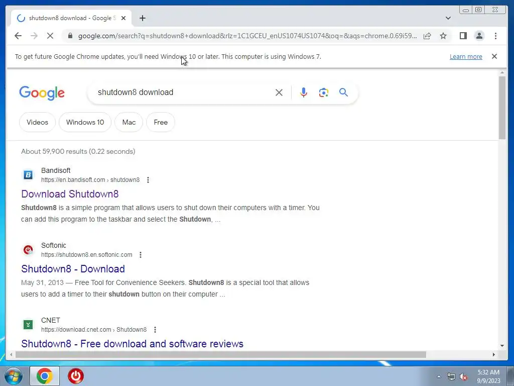
Task: Select the Windows 10 filter chip
Action: click(x=85, y=122)
